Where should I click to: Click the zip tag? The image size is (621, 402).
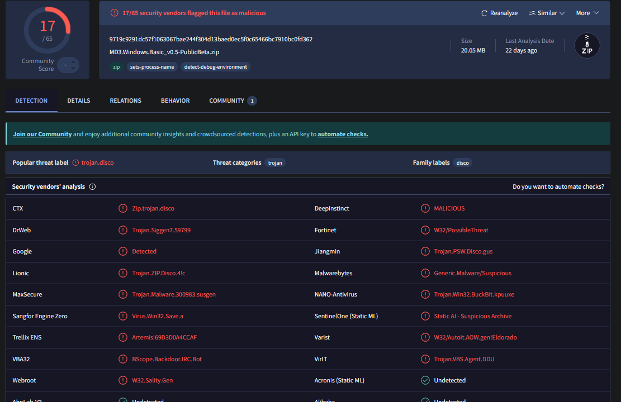(x=116, y=67)
